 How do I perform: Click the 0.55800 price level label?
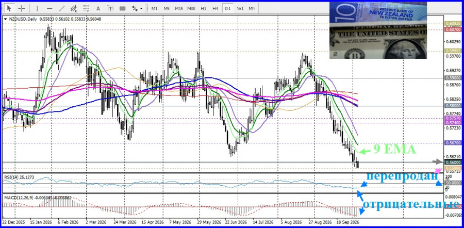(453, 168)
